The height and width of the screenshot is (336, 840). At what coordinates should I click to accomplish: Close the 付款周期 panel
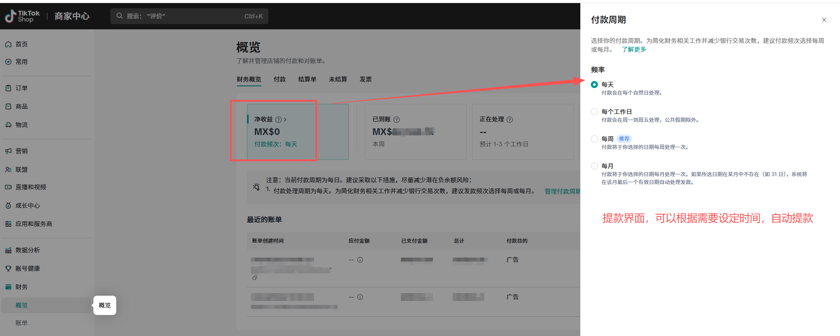click(x=824, y=20)
